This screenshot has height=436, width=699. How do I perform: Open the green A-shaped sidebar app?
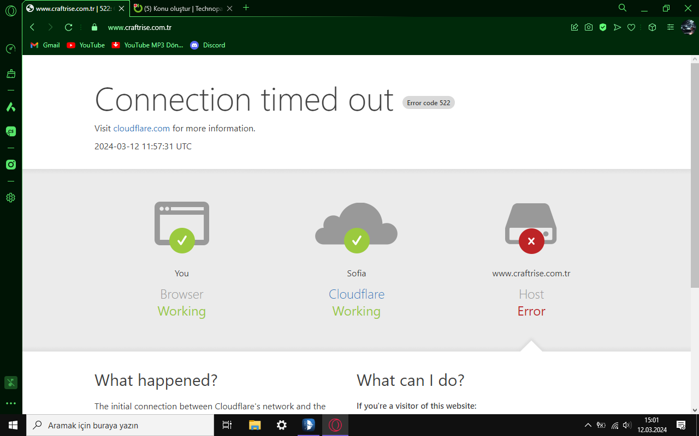click(x=10, y=107)
